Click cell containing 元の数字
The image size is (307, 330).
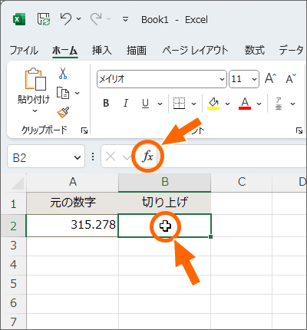coord(73,203)
